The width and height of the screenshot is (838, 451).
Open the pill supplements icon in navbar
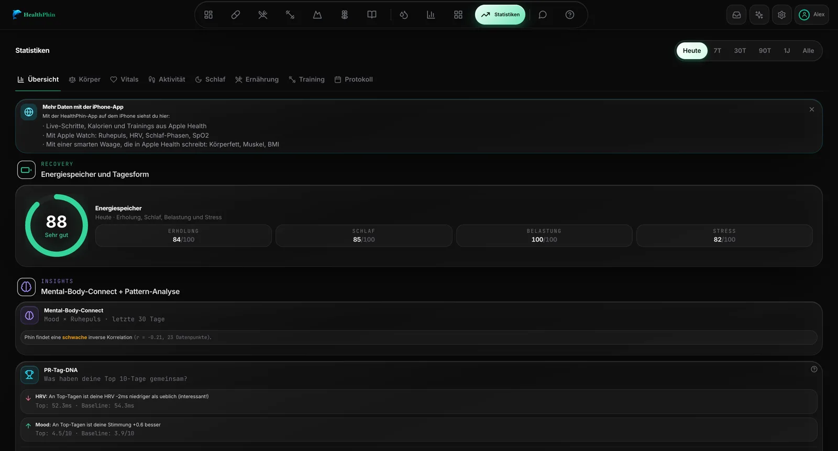pyautogui.click(x=236, y=15)
